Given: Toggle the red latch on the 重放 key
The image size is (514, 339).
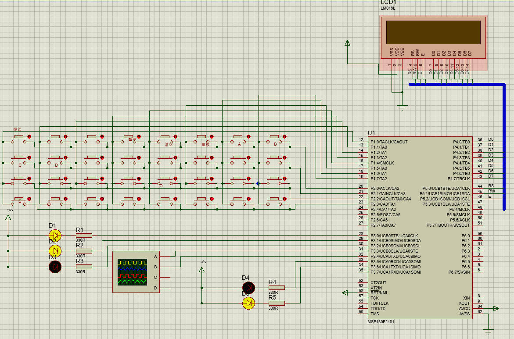Looking at the screenshot, I should tap(212, 136).
